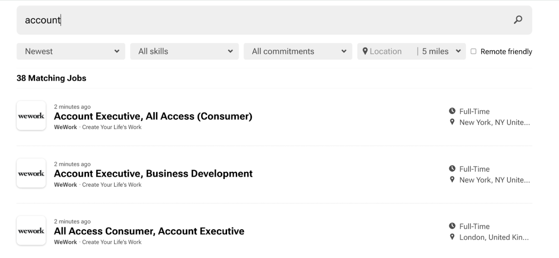Check Remote friendly to filter jobs
The width and height of the screenshot is (559, 258).
click(473, 51)
